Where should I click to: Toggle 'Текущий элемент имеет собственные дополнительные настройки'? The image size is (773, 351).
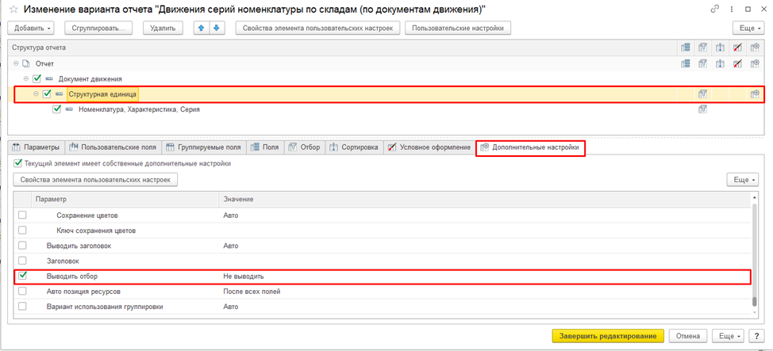click(x=18, y=163)
